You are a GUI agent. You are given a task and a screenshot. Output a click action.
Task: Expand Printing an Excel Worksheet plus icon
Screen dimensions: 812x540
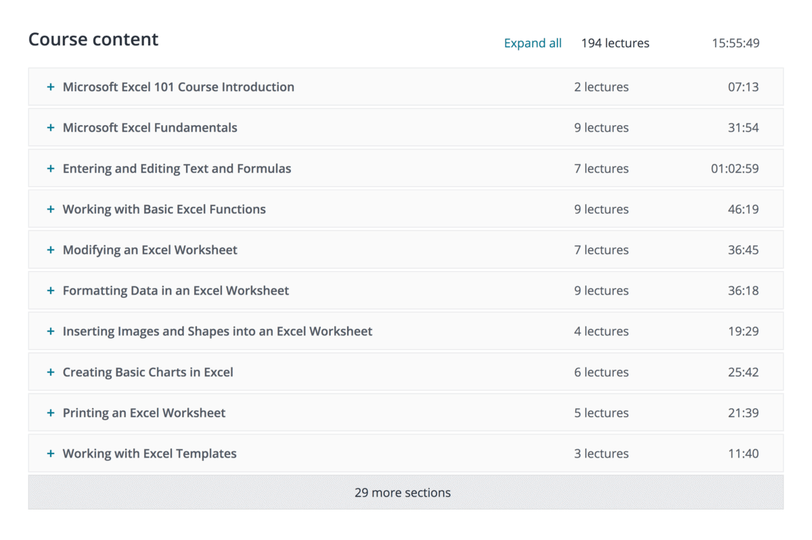point(50,413)
